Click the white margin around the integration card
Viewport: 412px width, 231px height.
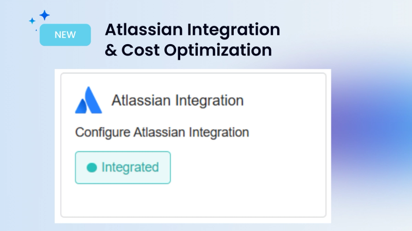[58, 146]
